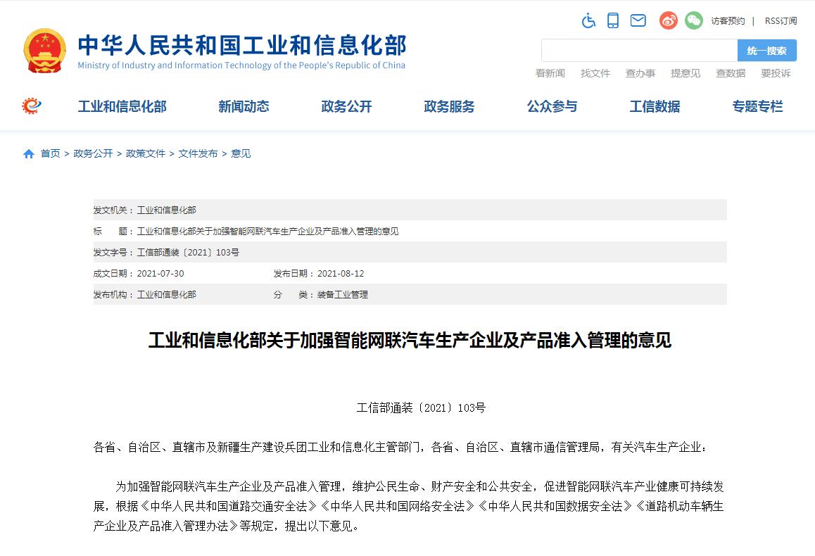The width and height of the screenshot is (815, 556).
Task: Go to 政策文件 in breadcrumb
Action: [146, 153]
